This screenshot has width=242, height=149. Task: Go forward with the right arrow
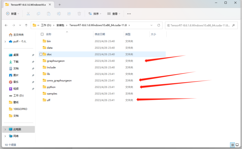[x=14, y=25]
